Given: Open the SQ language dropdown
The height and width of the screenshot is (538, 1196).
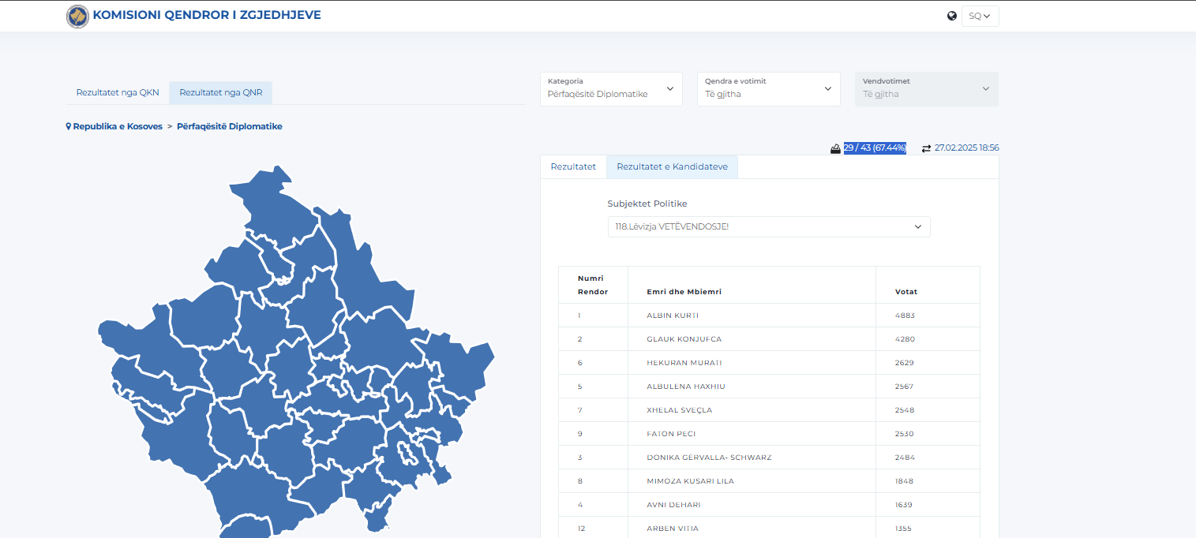Looking at the screenshot, I should (x=980, y=16).
